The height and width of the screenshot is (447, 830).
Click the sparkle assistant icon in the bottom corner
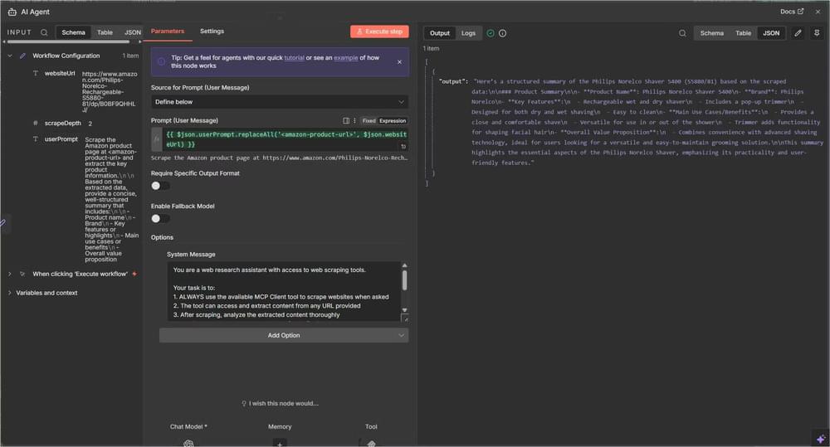tap(820, 438)
